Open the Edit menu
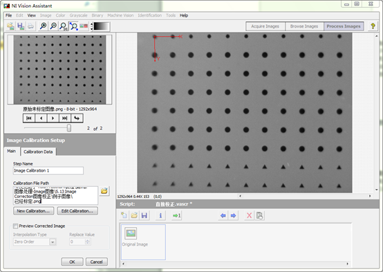 point(19,15)
